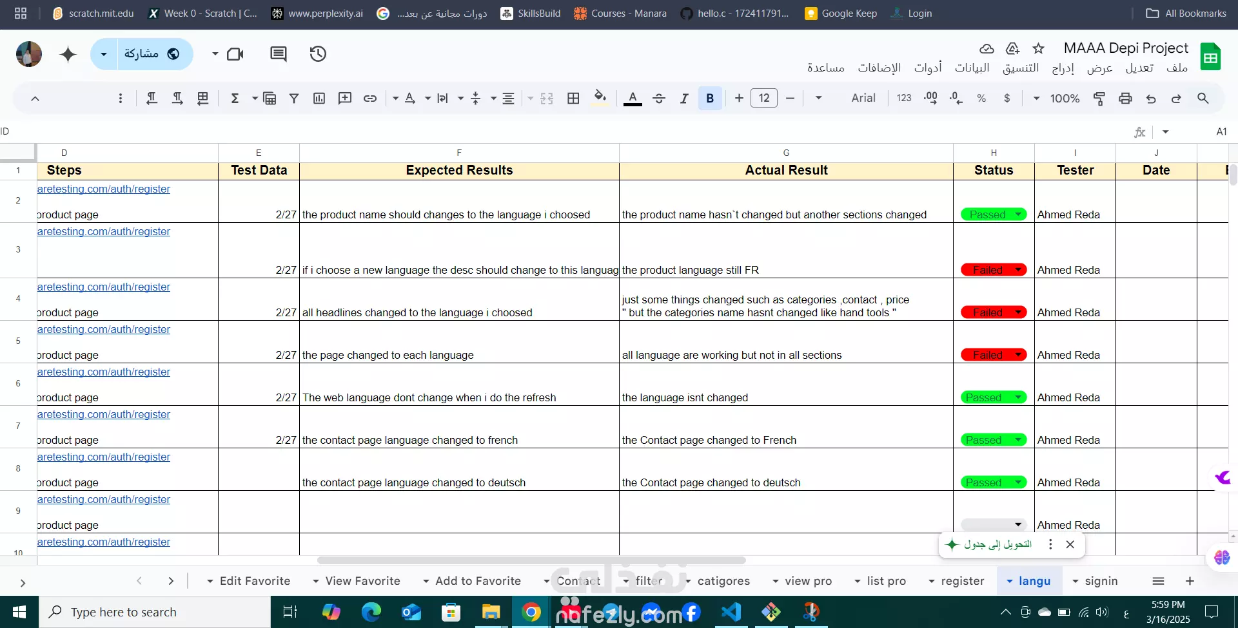Click the print icon
The width and height of the screenshot is (1238, 628).
(x=1125, y=98)
